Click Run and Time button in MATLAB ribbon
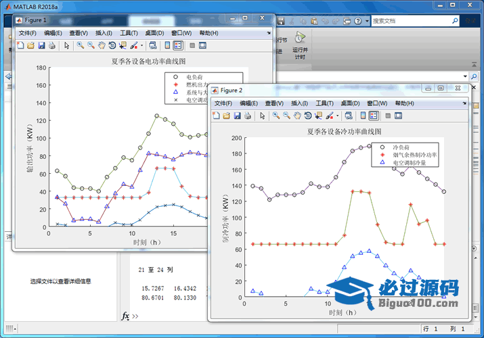The width and height of the screenshot is (484, 338). (x=299, y=49)
